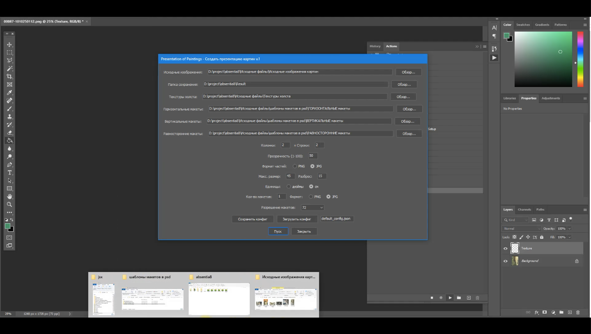Click the Загрузить конфиг button

pyautogui.click(x=297, y=219)
